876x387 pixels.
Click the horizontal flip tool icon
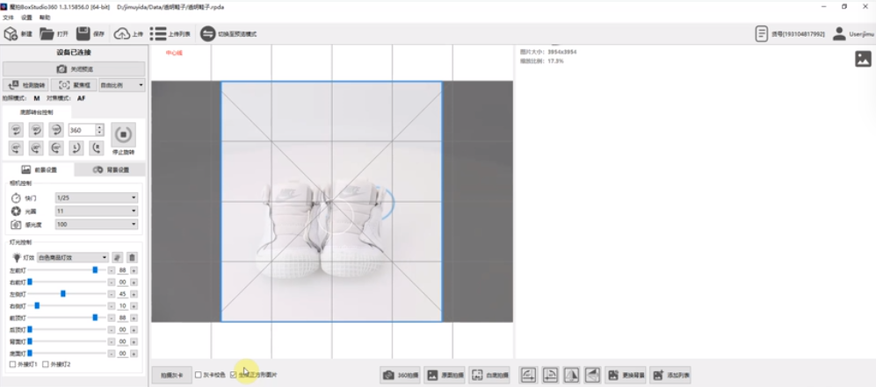[571, 375]
